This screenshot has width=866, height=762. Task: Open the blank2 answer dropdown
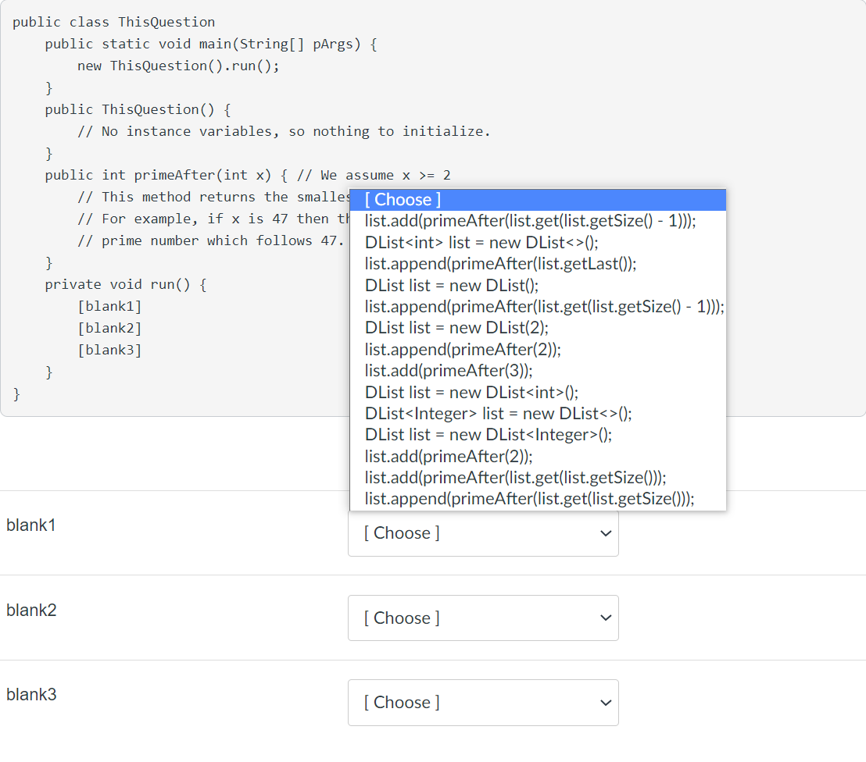point(483,618)
